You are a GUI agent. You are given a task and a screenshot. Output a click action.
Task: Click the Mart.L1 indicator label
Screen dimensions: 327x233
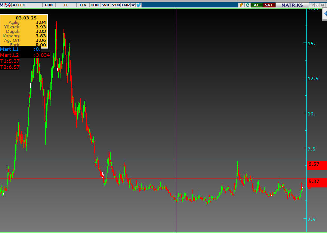pos(9,49)
